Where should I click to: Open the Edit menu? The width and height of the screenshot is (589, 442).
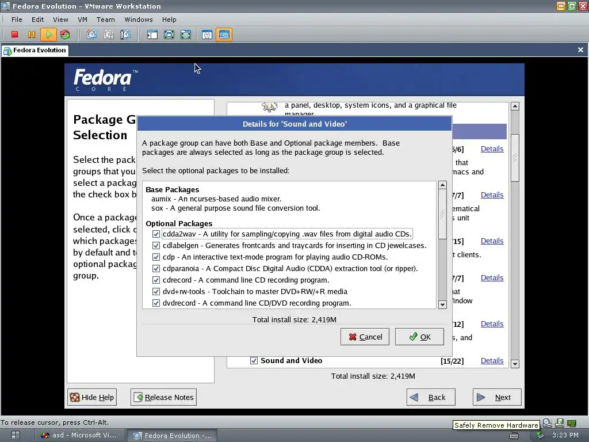click(37, 20)
